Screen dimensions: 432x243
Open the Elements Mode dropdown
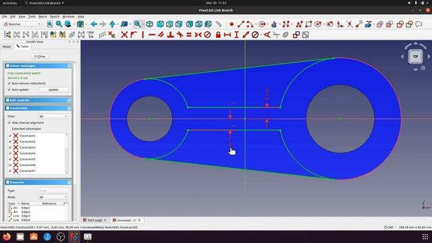point(53,197)
